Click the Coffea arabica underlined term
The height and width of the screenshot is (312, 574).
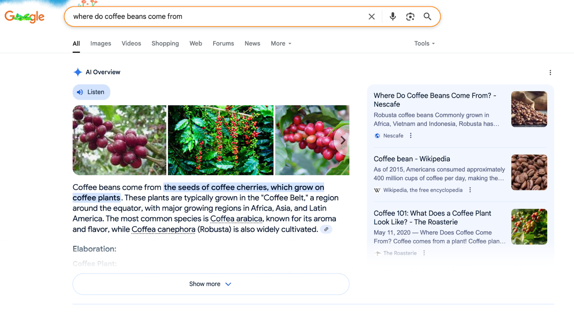pos(236,219)
